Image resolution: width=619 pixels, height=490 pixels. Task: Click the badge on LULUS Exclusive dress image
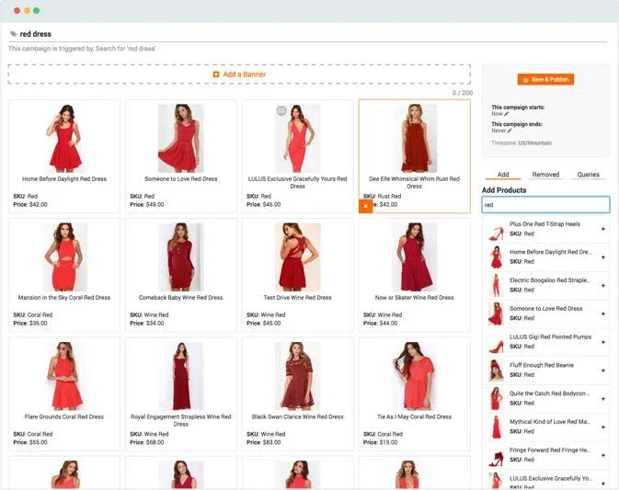pos(281,111)
